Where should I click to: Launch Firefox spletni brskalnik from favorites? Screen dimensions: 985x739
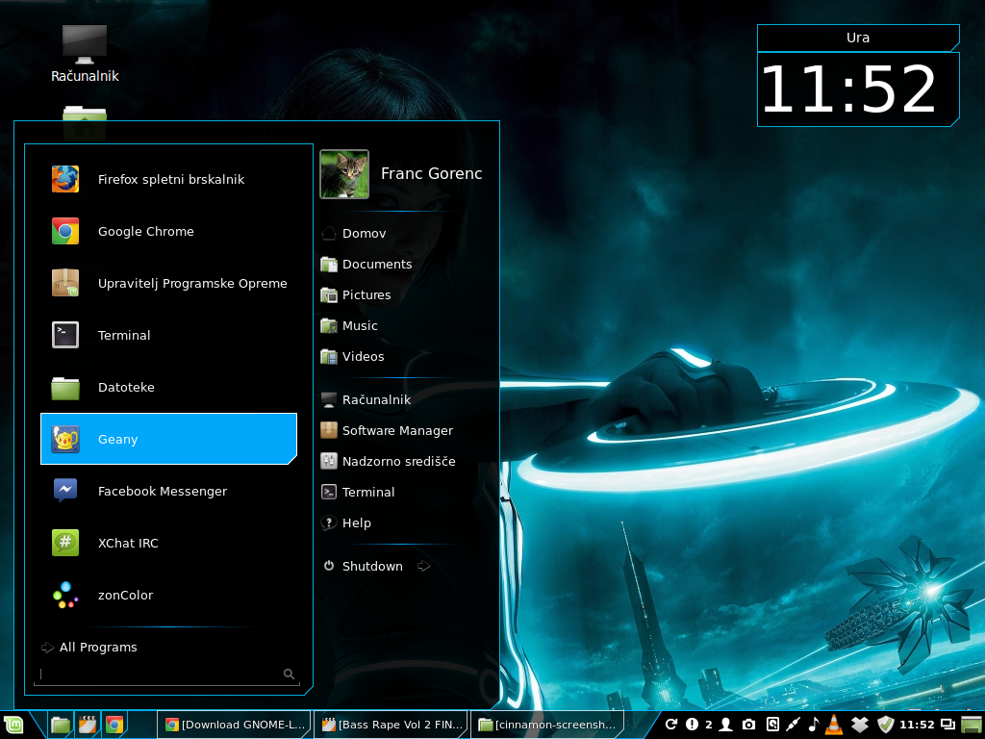(x=168, y=179)
